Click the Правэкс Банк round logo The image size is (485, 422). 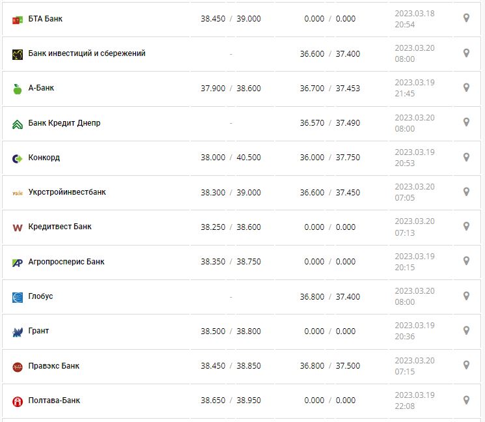coord(18,367)
